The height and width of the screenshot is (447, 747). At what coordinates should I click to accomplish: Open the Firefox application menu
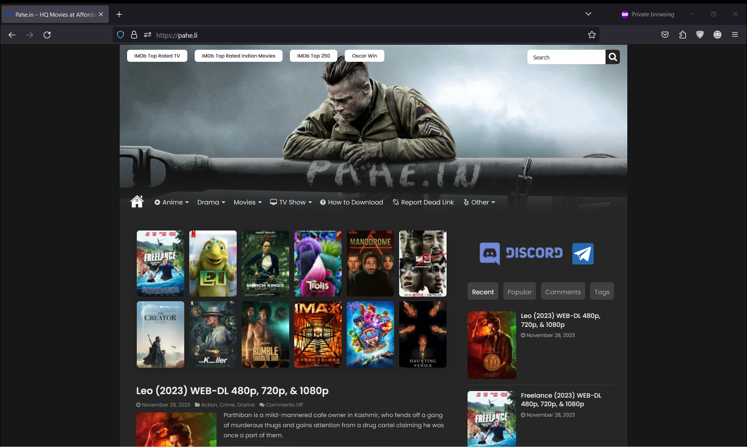coord(735,35)
